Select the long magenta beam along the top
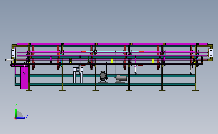218x134 pixels. (x=112, y=44)
